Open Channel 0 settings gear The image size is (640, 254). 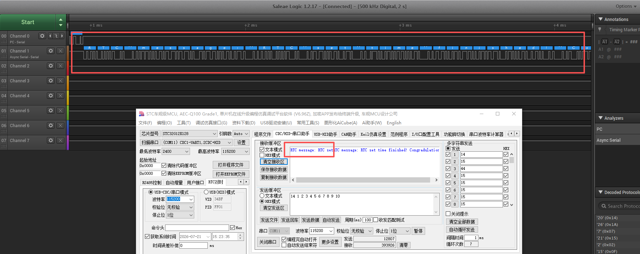click(42, 36)
